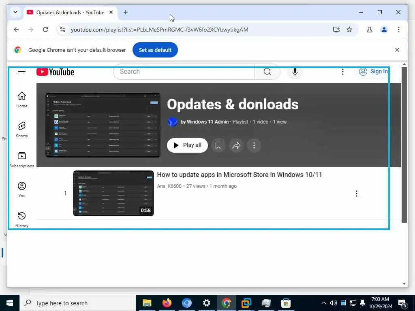Screen dimensions: 415x311
Task: Click the YouTube logo
Action: point(55,72)
